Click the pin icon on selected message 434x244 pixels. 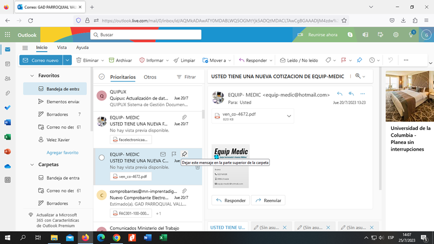pyautogui.click(x=184, y=154)
